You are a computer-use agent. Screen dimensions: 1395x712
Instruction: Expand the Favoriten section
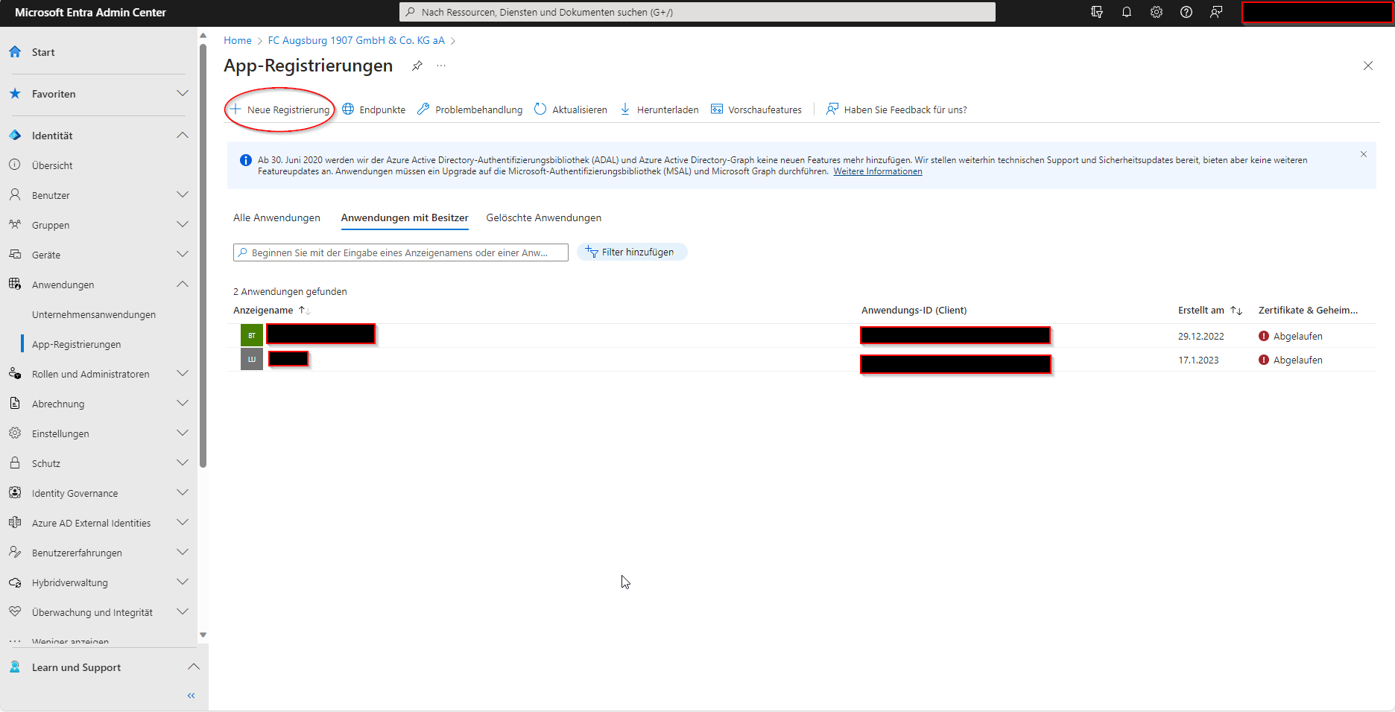pyautogui.click(x=183, y=93)
